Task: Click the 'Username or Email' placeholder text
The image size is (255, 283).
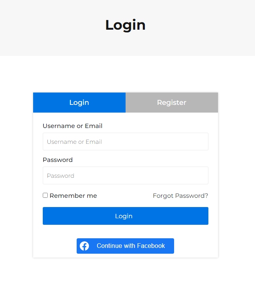Action: pyautogui.click(x=74, y=141)
